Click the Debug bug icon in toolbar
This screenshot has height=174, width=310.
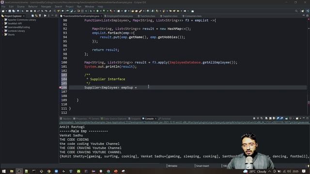point(91,11)
